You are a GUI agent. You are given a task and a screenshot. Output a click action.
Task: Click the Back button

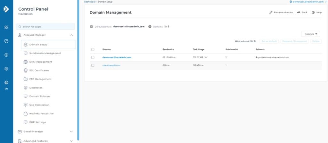pyautogui.click(x=302, y=12)
